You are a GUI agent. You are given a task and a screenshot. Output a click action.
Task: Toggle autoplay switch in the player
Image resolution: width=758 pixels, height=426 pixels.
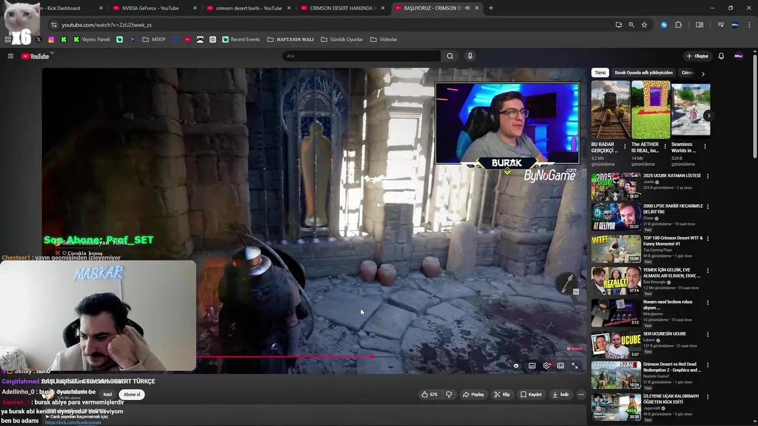point(516,366)
